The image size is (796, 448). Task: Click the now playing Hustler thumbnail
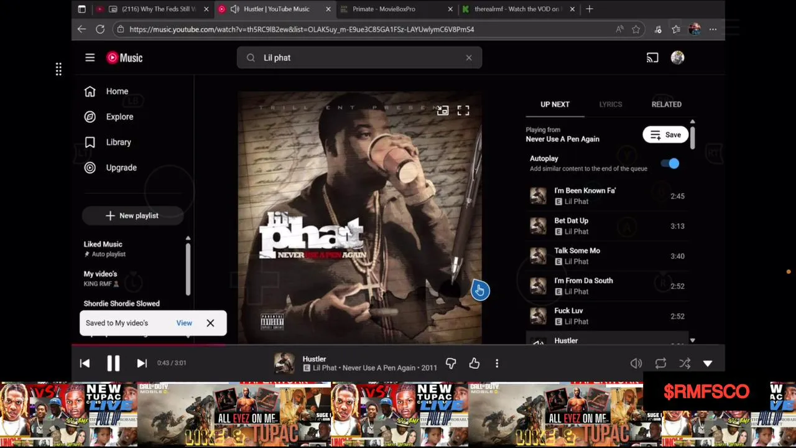point(284,363)
